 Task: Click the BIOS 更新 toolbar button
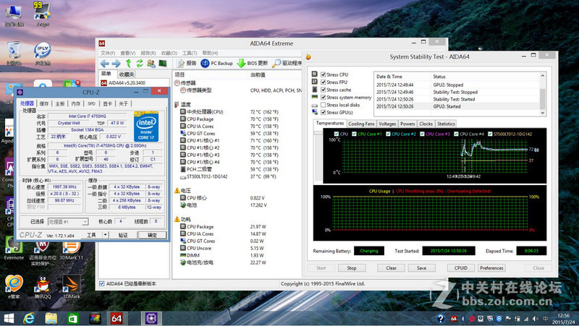(x=253, y=64)
